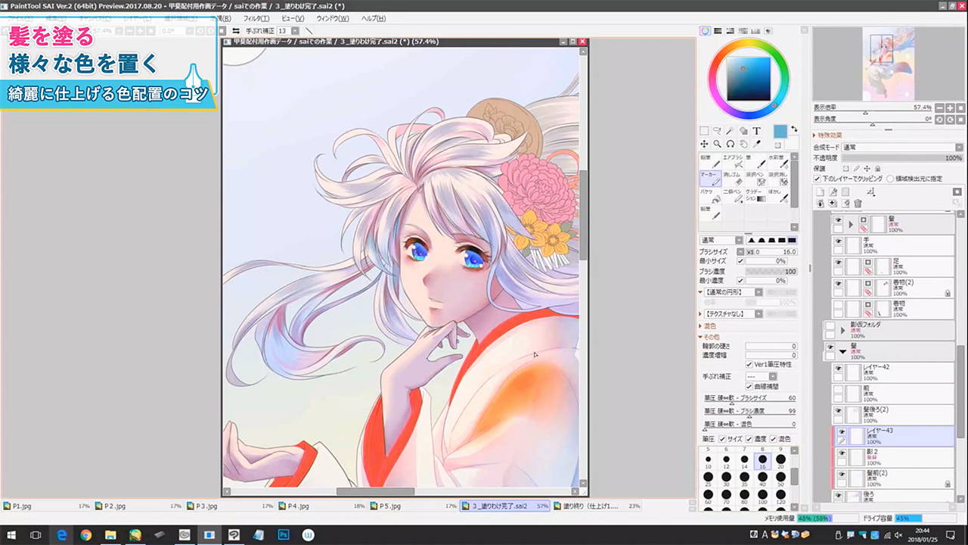Open 合成モード blend mode dropdown
The height and width of the screenshot is (545, 968).
pyautogui.click(x=901, y=148)
